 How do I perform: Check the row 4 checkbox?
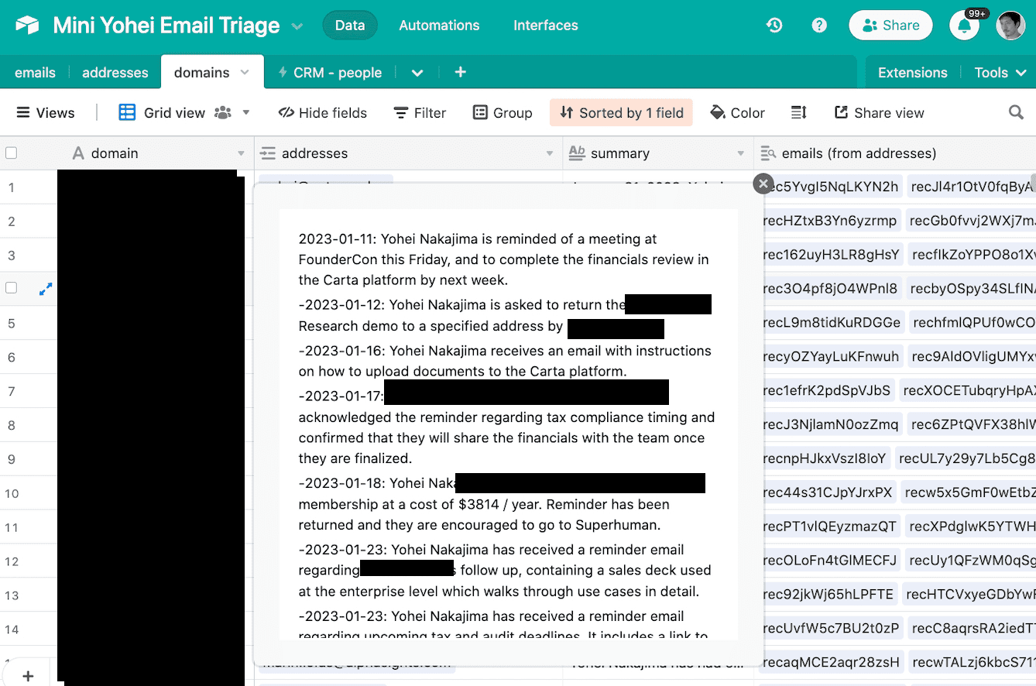12,288
